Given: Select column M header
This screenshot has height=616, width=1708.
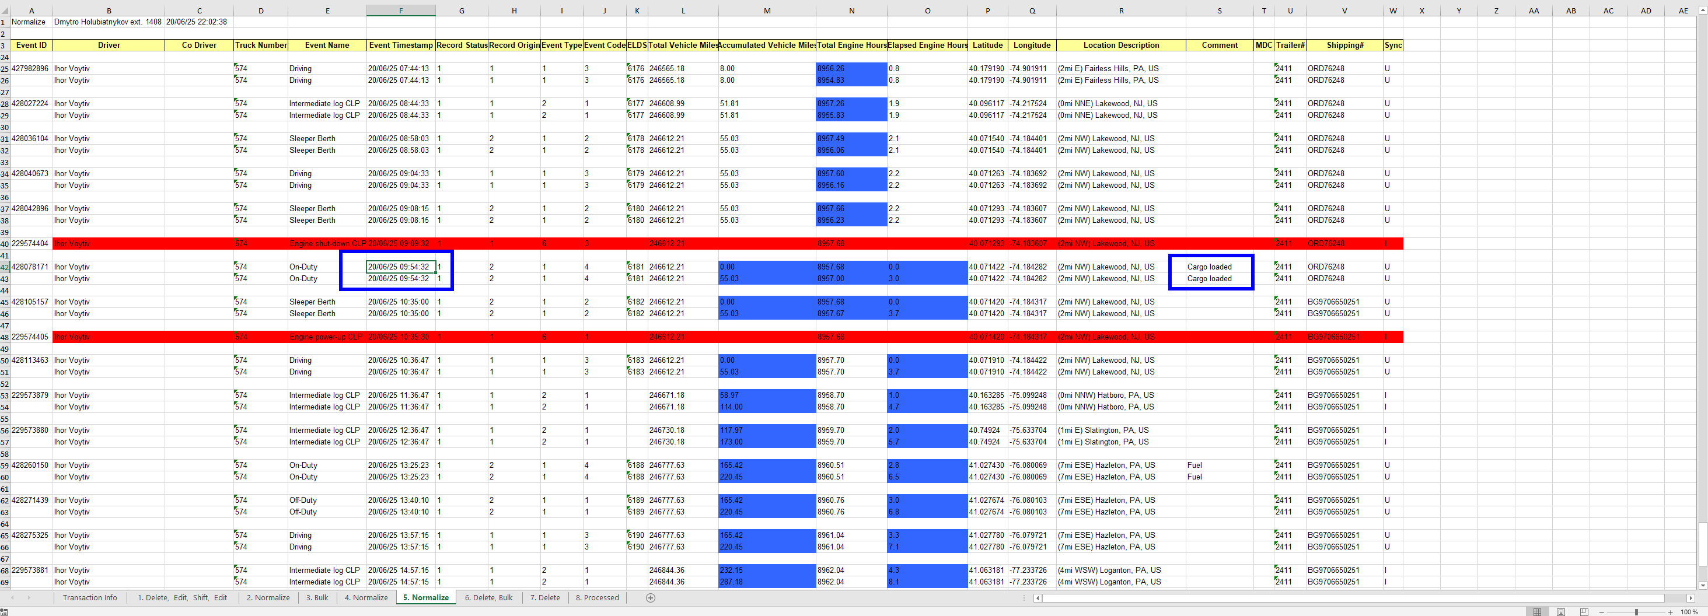Looking at the screenshot, I should pyautogui.click(x=767, y=10).
